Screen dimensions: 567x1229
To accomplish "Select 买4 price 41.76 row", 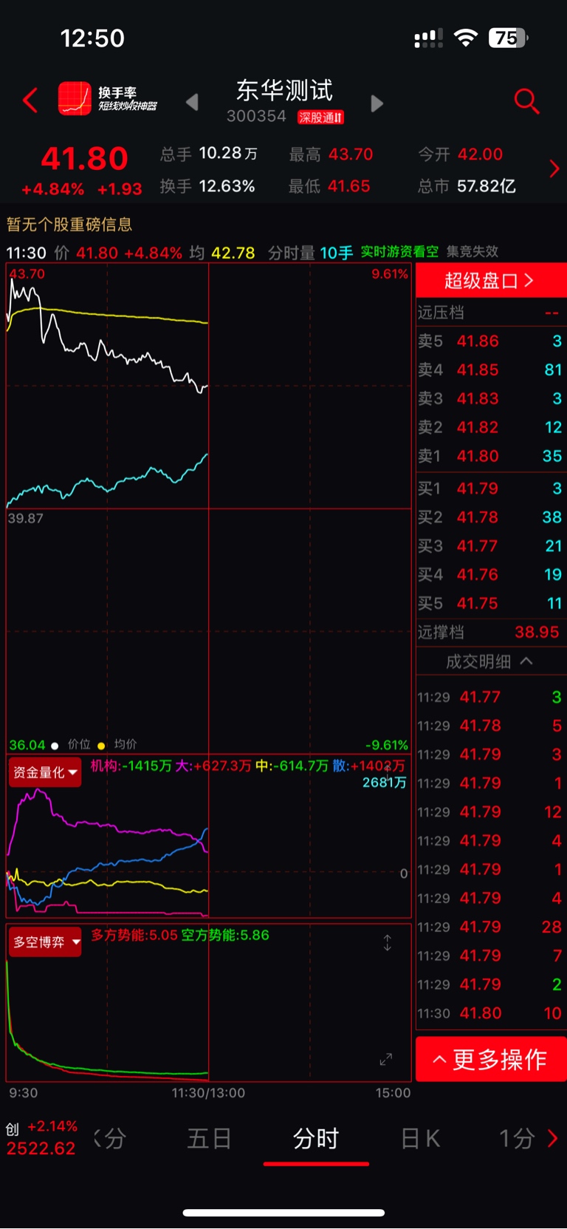I will tap(490, 574).
